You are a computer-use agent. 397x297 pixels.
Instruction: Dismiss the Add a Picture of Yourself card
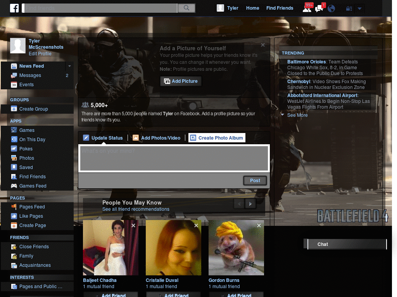[263, 45]
